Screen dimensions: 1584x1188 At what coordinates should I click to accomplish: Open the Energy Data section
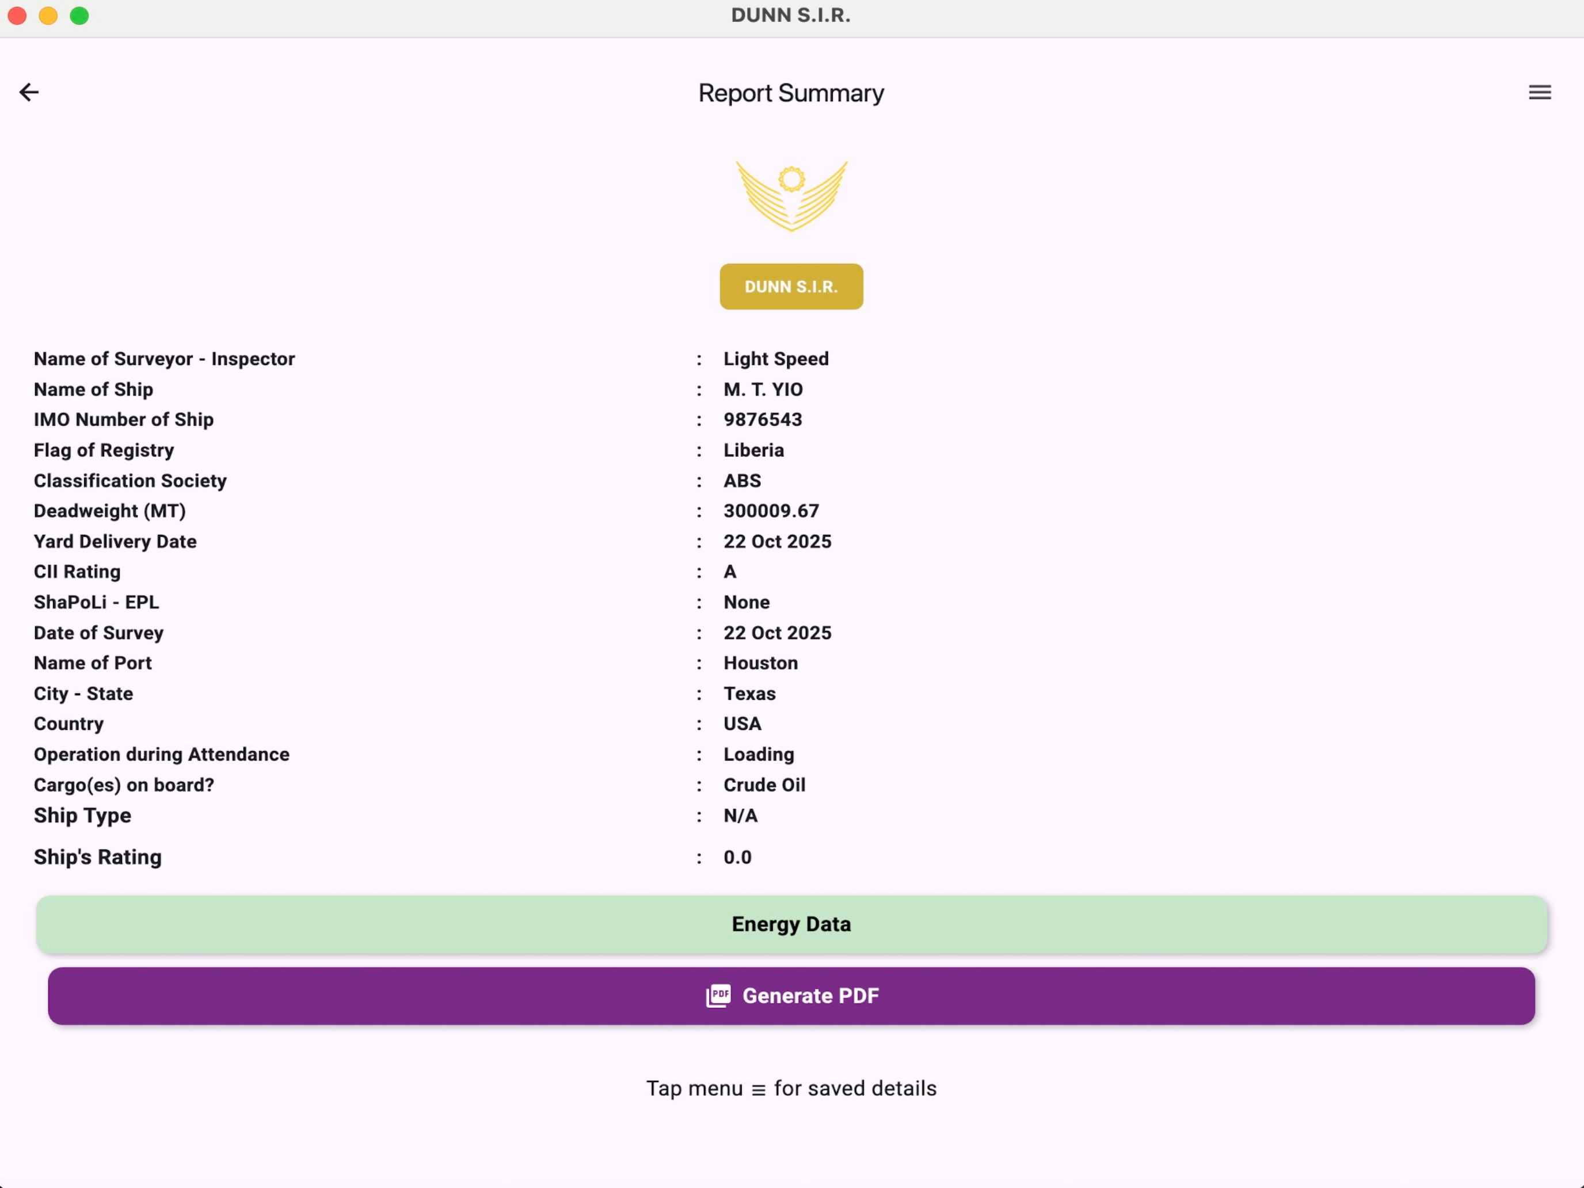[791, 924]
